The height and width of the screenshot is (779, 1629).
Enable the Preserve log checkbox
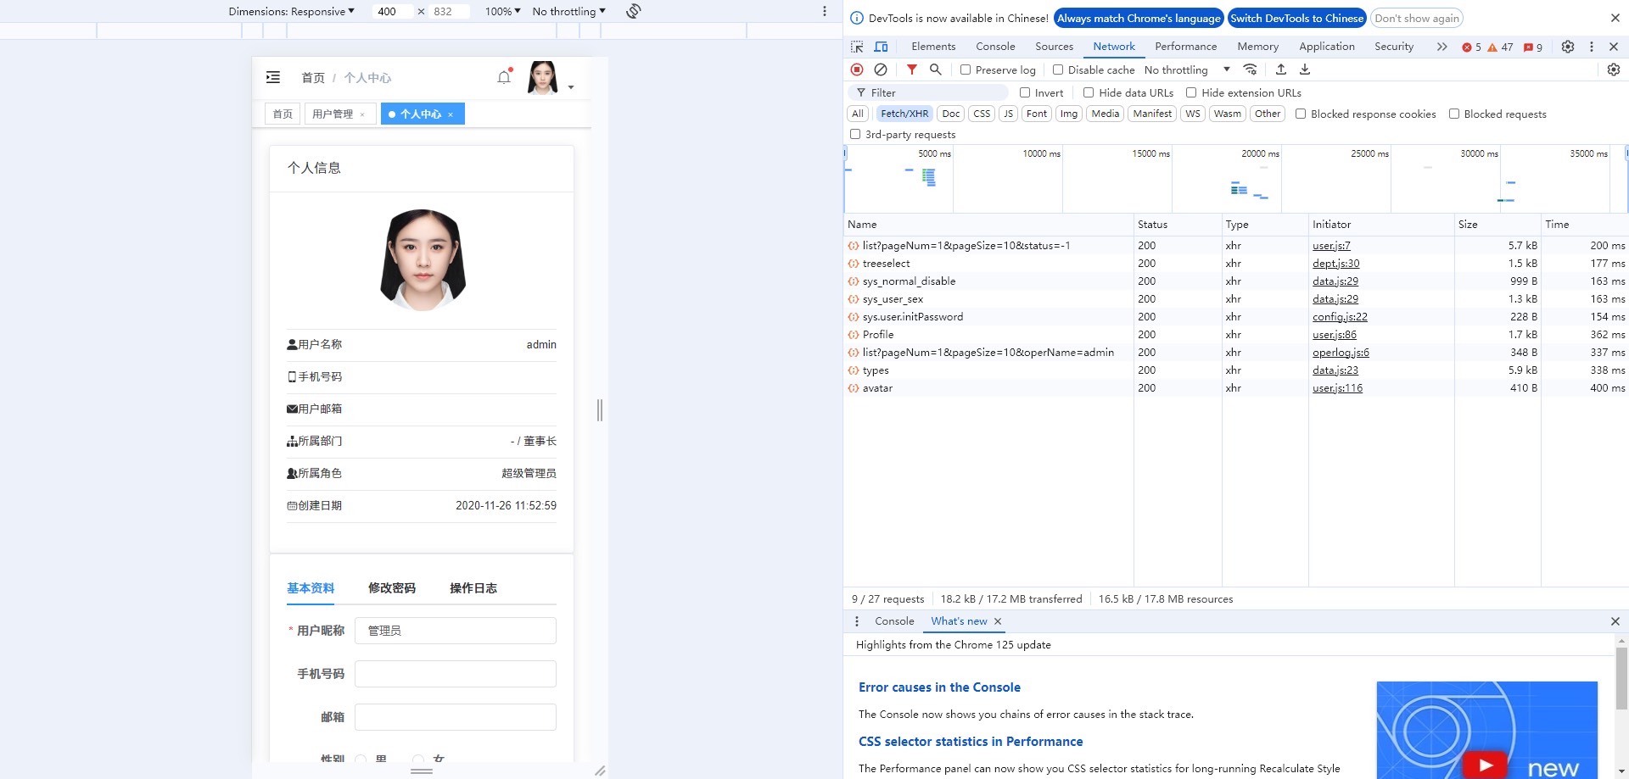click(x=966, y=70)
